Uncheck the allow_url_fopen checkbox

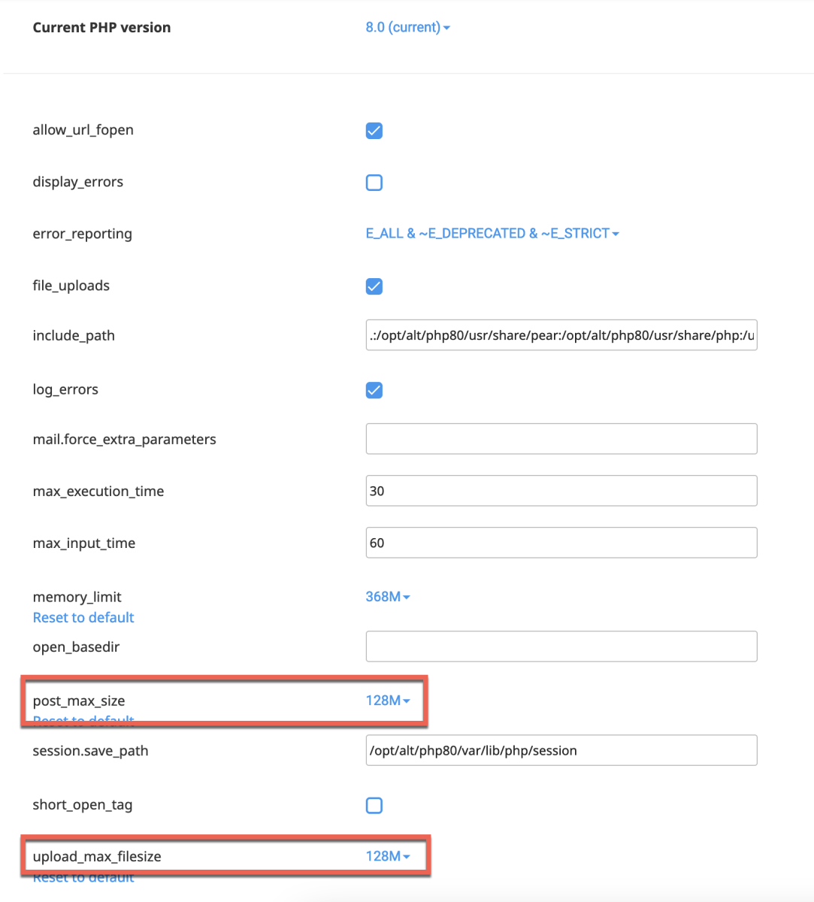coord(374,131)
